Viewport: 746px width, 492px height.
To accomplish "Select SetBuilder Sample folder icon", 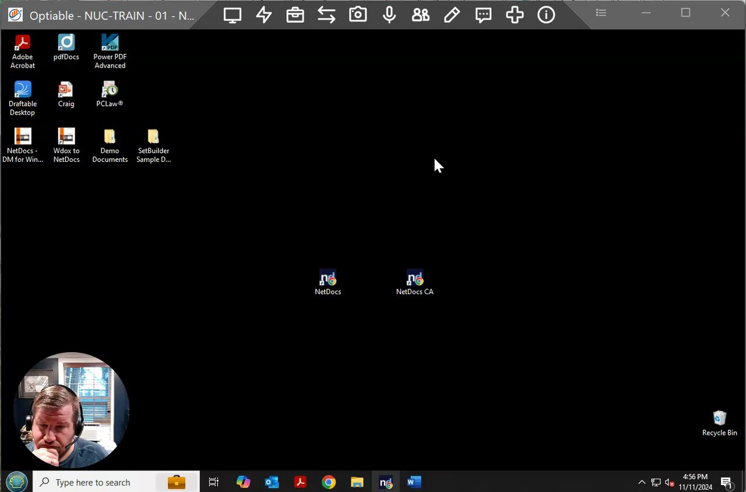I will pyautogui.click(x=153, y=146).
